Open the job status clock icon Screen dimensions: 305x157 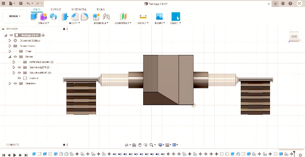tap(283, 4)
